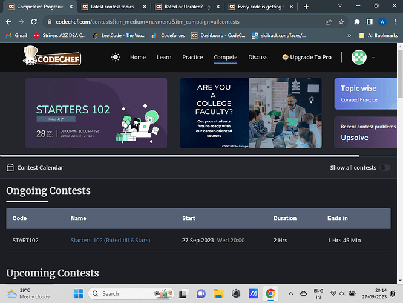Click the share page icon
The width and height of the screenshot is (403, 303).
coord(329,22)
